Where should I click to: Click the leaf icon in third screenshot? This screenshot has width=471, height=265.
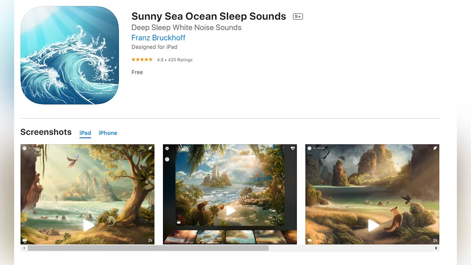435,148
